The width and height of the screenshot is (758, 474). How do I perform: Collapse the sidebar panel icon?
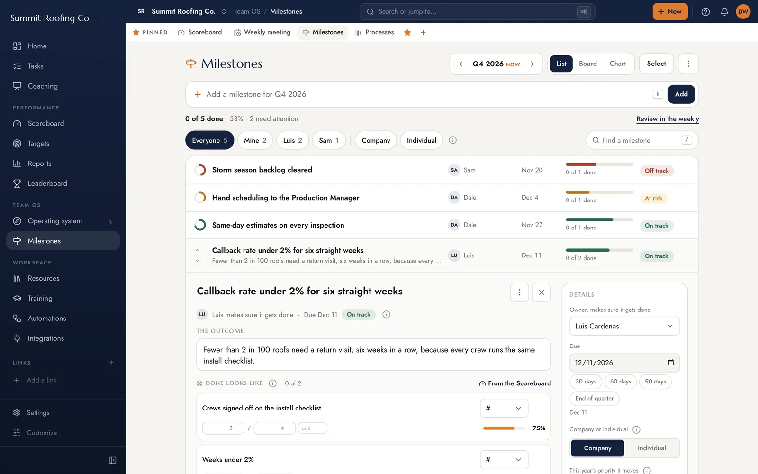(x=113, y=460)
